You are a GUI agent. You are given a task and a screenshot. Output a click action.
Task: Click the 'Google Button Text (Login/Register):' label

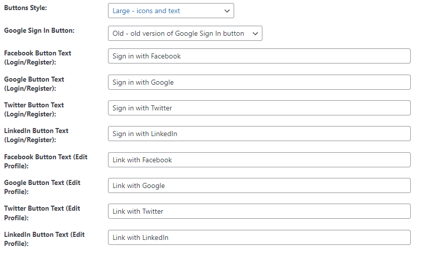point(34,84)
